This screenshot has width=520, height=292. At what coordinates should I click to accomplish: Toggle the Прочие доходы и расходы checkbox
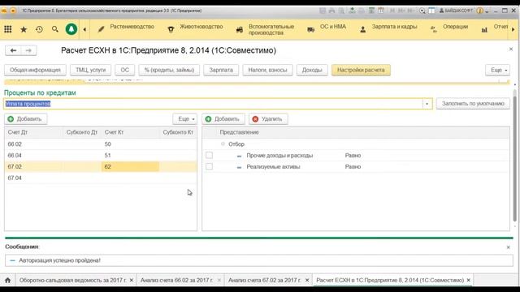[210, 155]
